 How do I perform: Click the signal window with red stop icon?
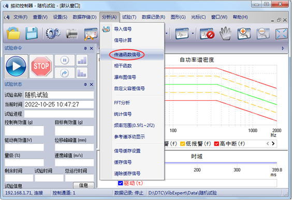point(207,34)
